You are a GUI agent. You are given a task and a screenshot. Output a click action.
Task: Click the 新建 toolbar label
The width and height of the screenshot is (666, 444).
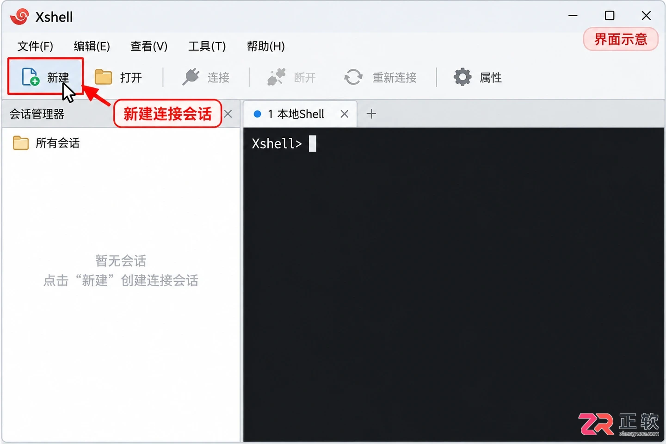tap(58, 77)
